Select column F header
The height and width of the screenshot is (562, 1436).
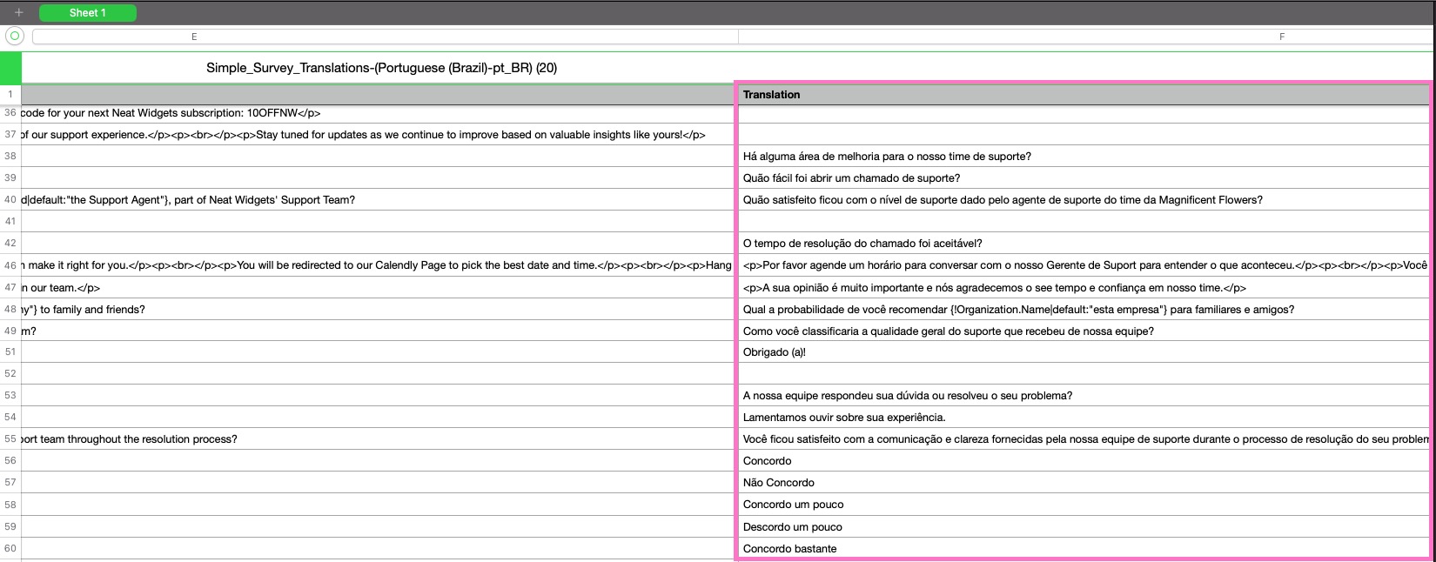[x=1084, y=37]
